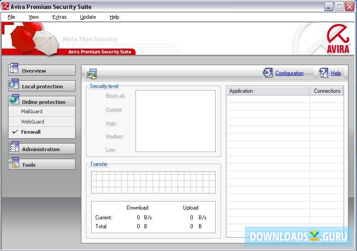Open the View menu
This screenshot has width=357, height=251.
(34, 17)
